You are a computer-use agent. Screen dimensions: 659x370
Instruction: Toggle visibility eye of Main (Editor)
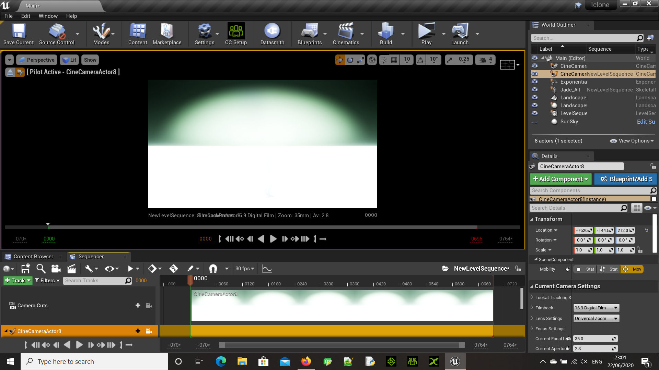[x=535, y=58]
